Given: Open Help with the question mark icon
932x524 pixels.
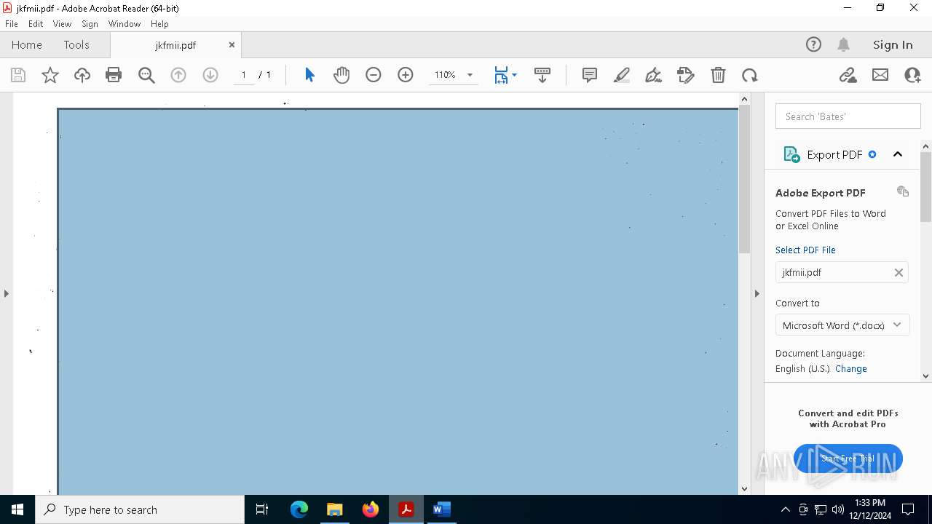Looking at the screenshot, I should pos(813,44).
